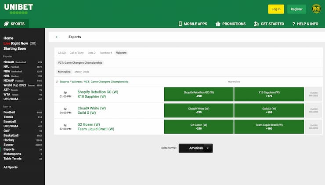This screenshot has width=325, height=185.
Task: Click the Register button
Action: click(296, 9)
